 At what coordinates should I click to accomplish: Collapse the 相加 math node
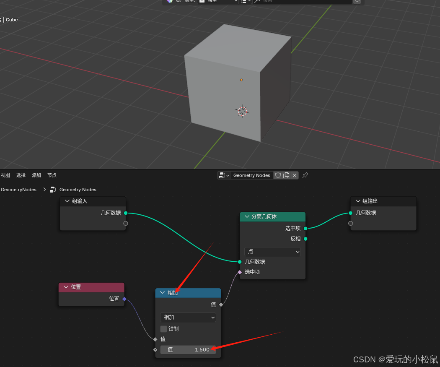tap(162, 293)
